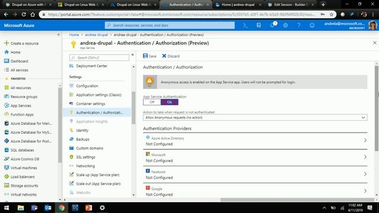379x213 pixels.
Task: Open a new browser tab
Action: tap(323, 5)
